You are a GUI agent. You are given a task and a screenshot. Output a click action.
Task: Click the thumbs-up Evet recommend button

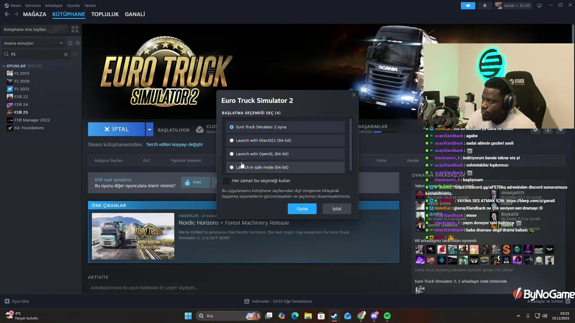click(195, 182)
